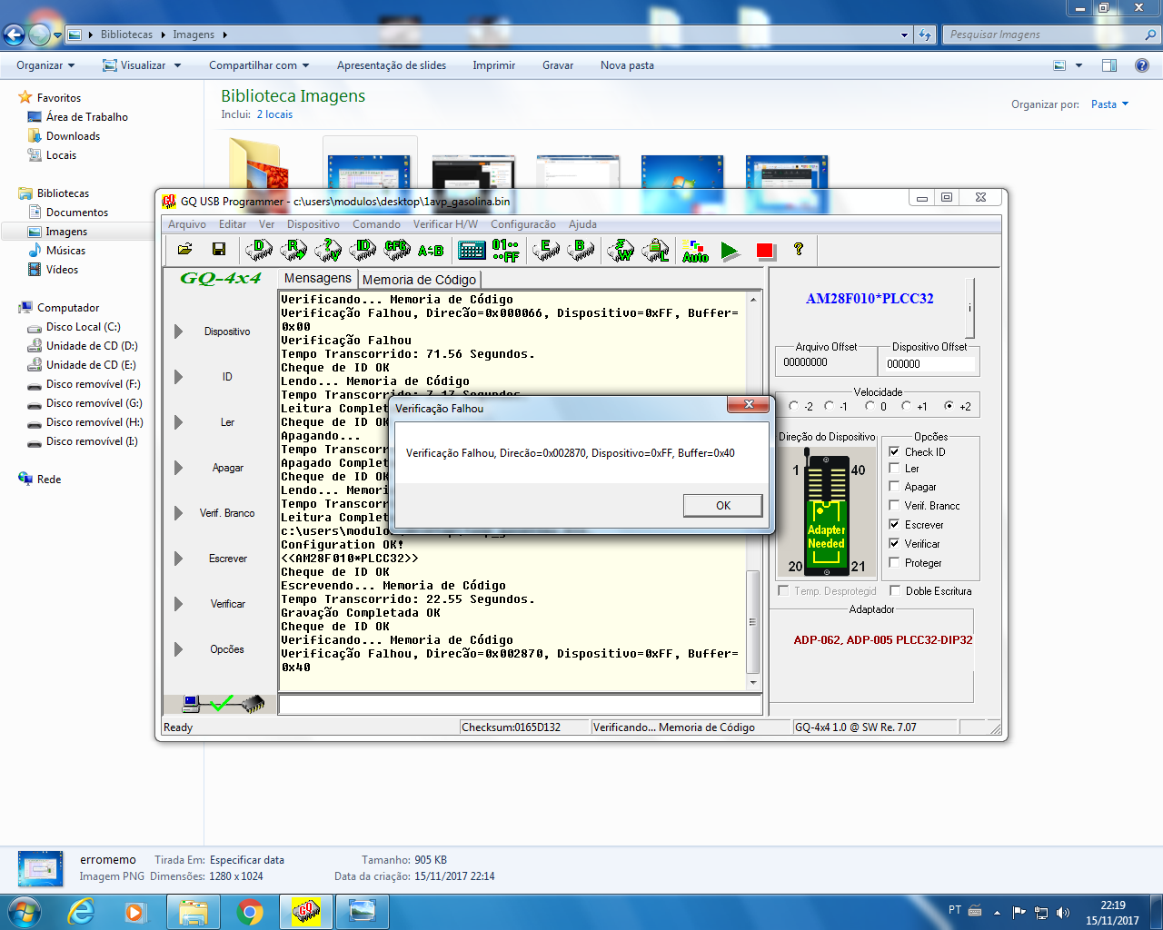
Task: Toggle the Doble Escritura checkbox
Action: pyautogui.click(x=895, y=591)
